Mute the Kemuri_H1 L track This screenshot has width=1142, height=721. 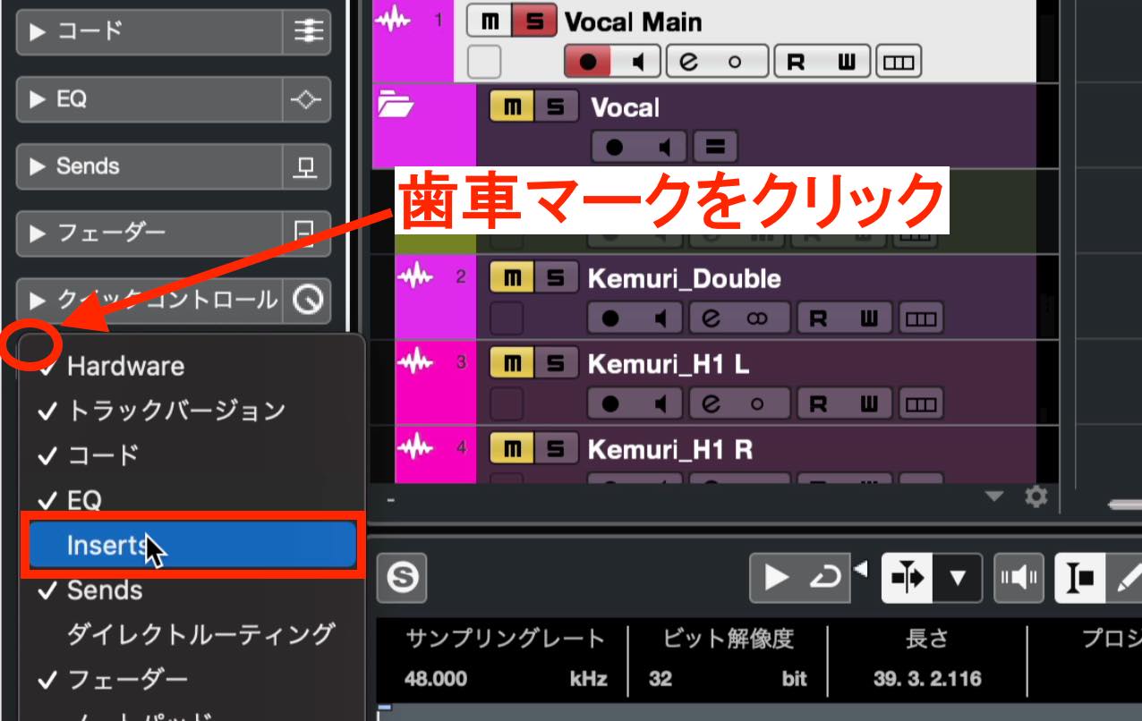point(512,363)
